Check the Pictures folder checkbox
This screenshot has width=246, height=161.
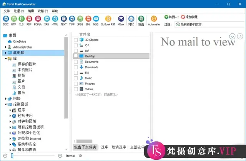click(x=76, y=84)
